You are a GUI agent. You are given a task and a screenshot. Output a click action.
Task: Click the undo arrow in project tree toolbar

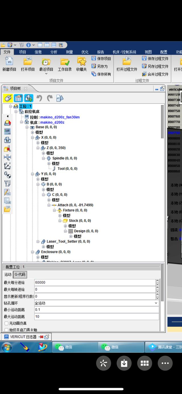coord(39,98)
